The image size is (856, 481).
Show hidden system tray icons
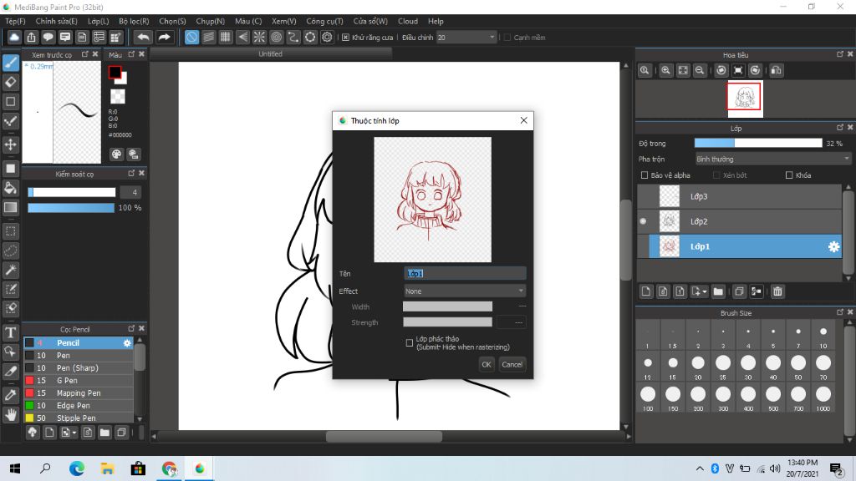[700, 468]
